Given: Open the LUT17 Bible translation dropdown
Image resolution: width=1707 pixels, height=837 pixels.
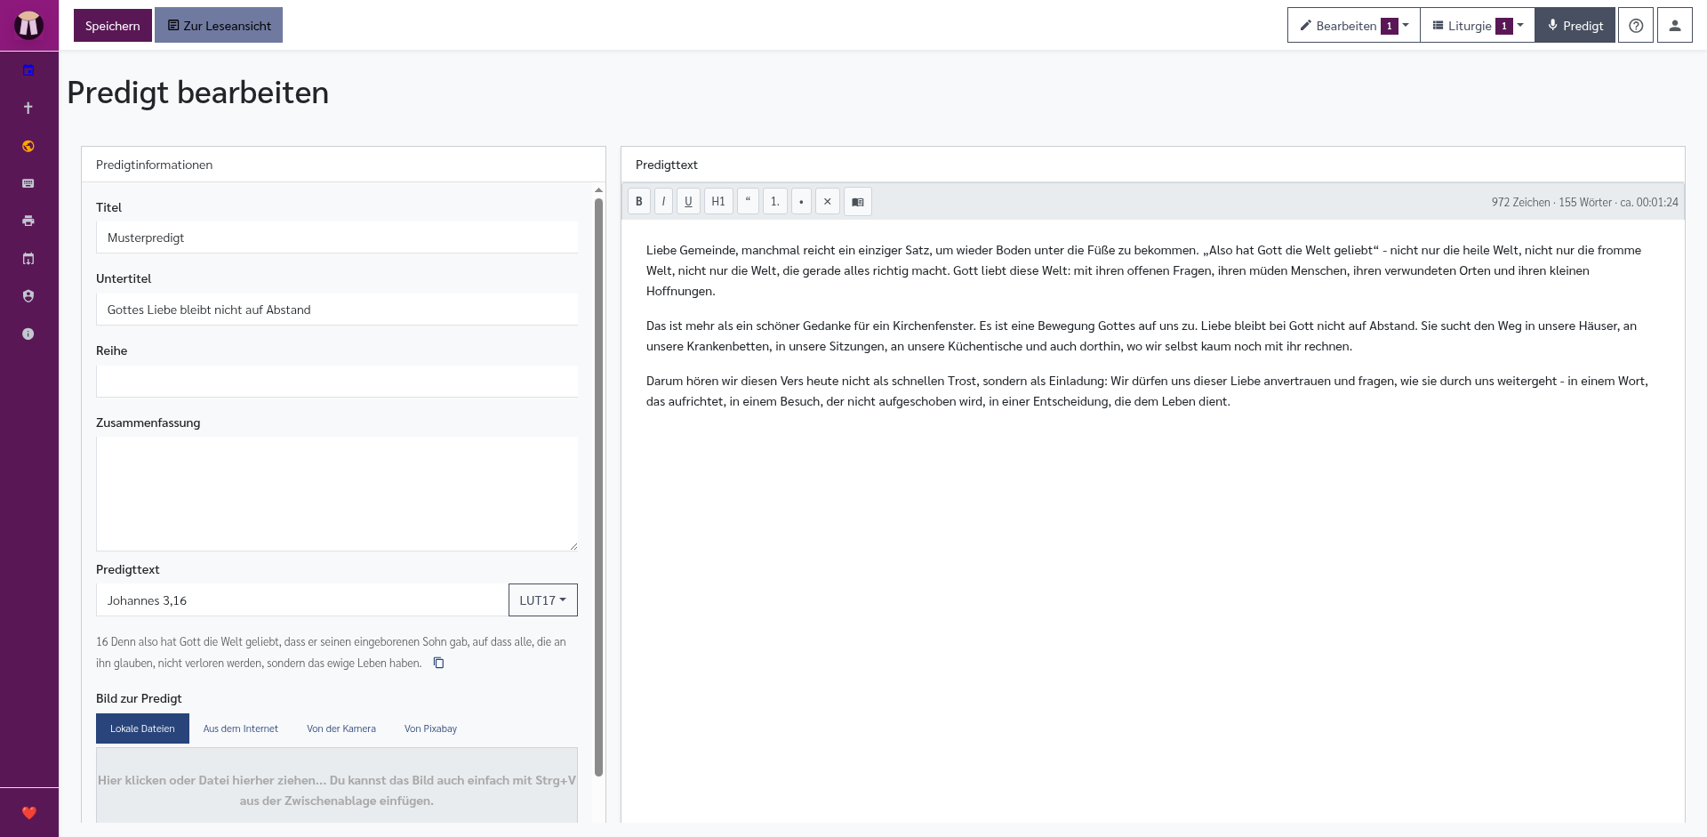Looking at the screenshot, I should (x=543, y=600).
